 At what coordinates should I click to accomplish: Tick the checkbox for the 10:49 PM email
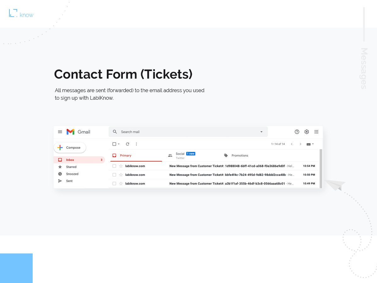(x=114, y=184)
